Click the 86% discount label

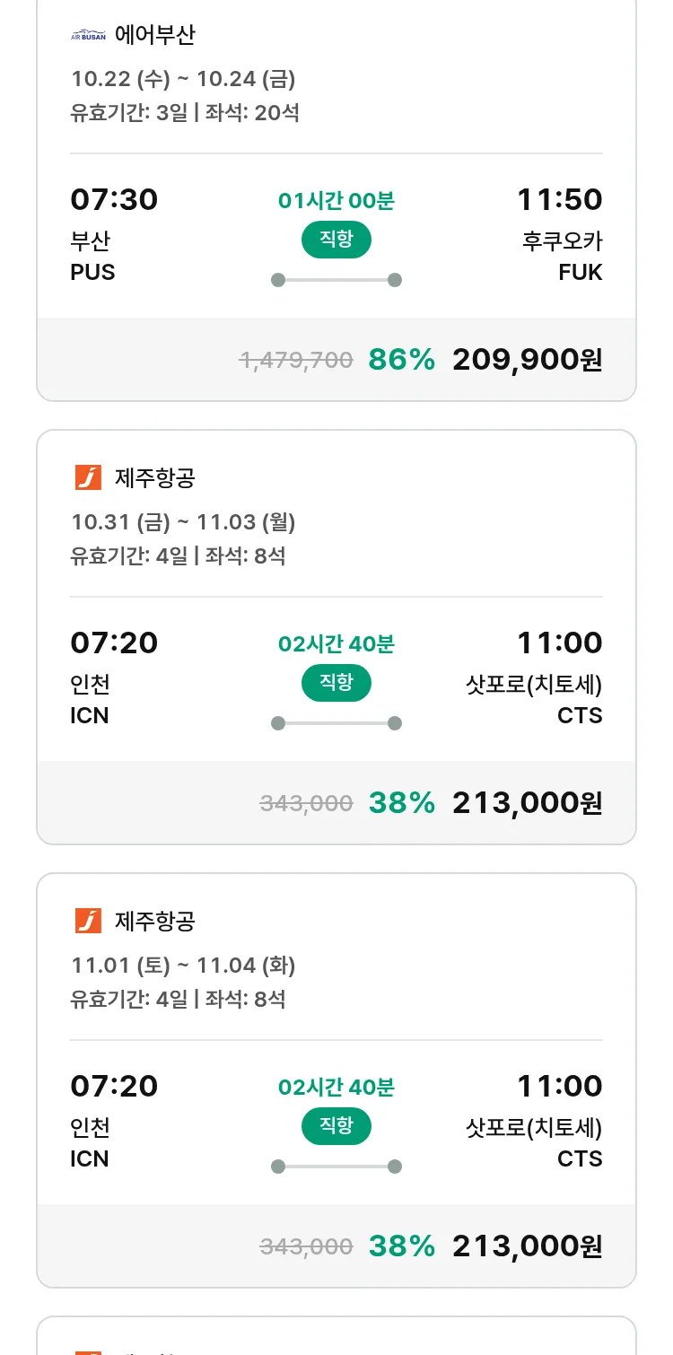401,360
